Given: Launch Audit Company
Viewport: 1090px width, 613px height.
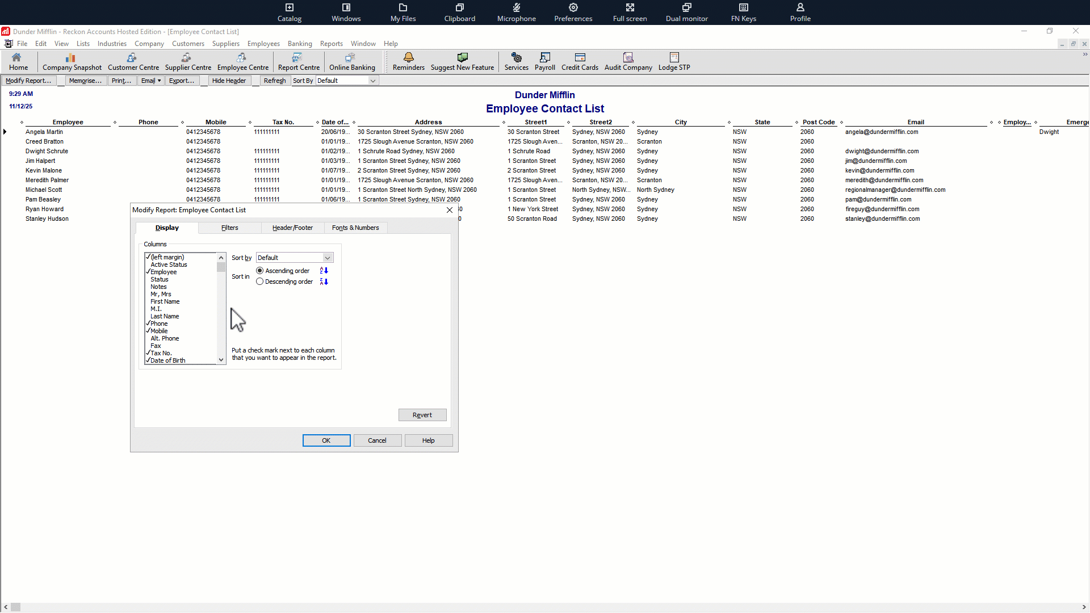Looking at the screenshot, I should pos(627,62).
